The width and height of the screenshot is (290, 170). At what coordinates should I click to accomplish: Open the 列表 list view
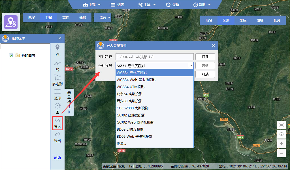[x=118, y=5]
